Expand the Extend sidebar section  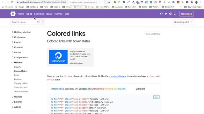(17, 102)
